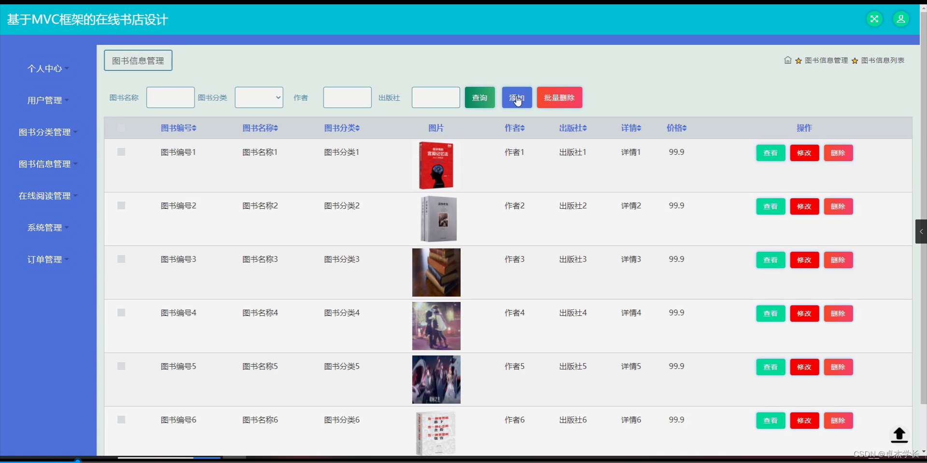Click the upload arrow icon at bottom right

(899, 435)
